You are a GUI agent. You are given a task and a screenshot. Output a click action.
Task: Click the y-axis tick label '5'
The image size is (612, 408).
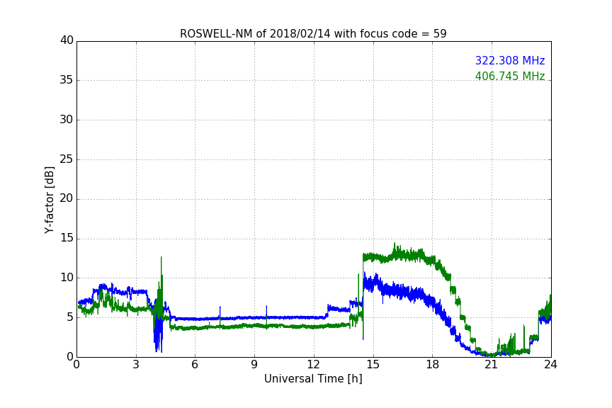point(70,317)
